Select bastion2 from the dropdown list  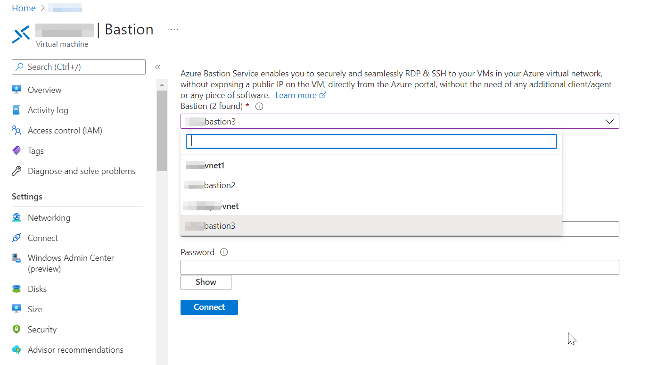(371, 185)
